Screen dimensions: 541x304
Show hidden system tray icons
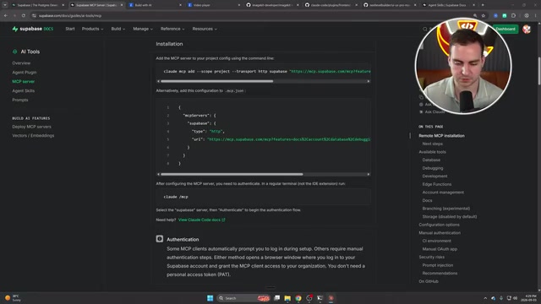pyautogui.click(x=485, y=298)
